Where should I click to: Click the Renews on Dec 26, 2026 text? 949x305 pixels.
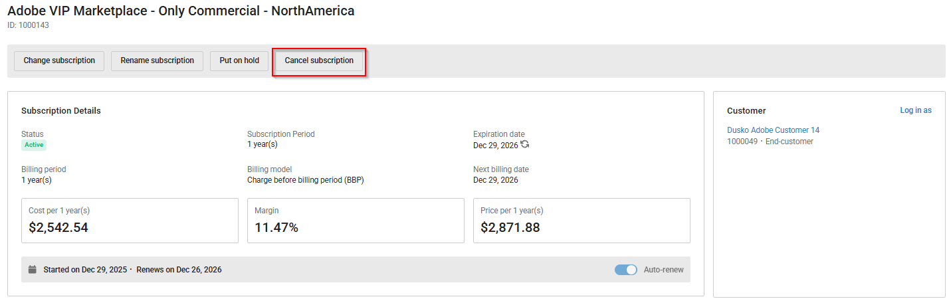(x=179, y=270)
